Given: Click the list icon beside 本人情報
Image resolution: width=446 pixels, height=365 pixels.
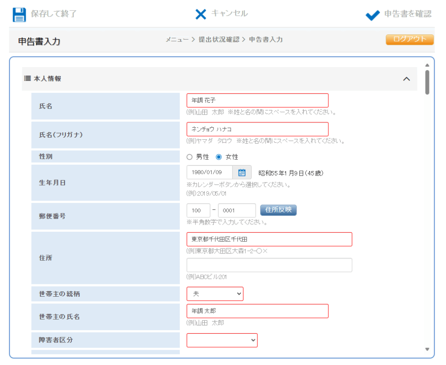Looking at the screenshot, I should click(x=27, y=79).
